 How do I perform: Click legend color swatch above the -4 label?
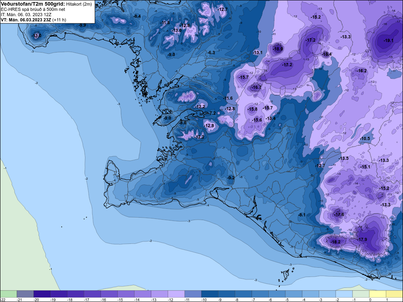310,294
